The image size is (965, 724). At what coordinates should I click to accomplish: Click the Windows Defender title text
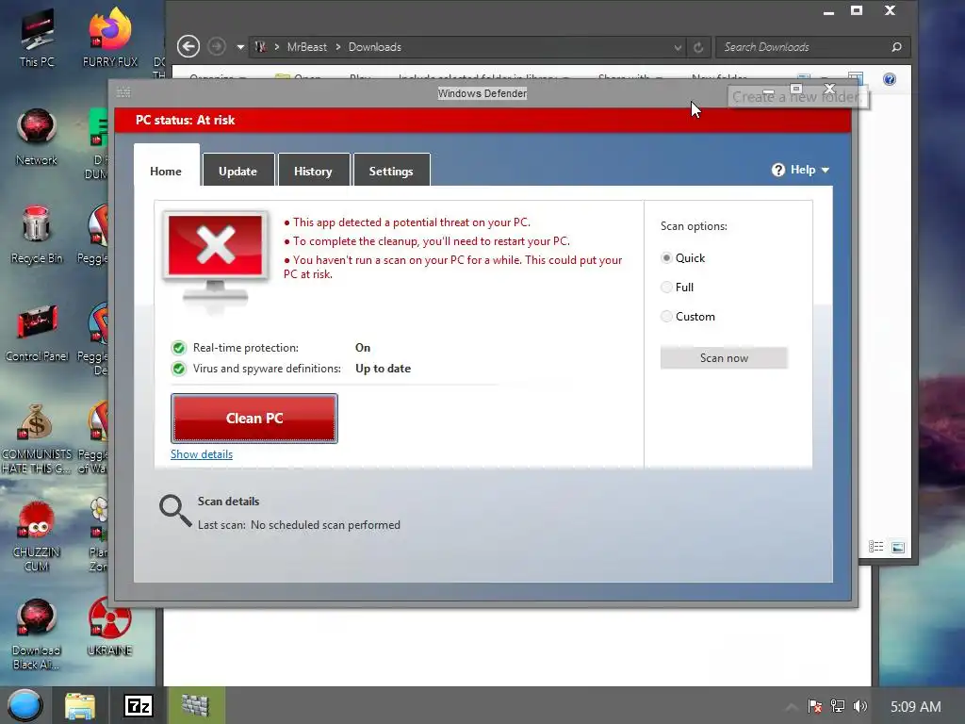pos(482,93)
